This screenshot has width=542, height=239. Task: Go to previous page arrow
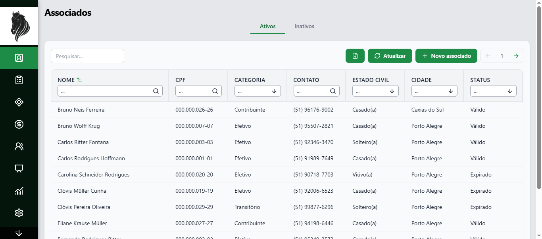click(x=488, y=56)
